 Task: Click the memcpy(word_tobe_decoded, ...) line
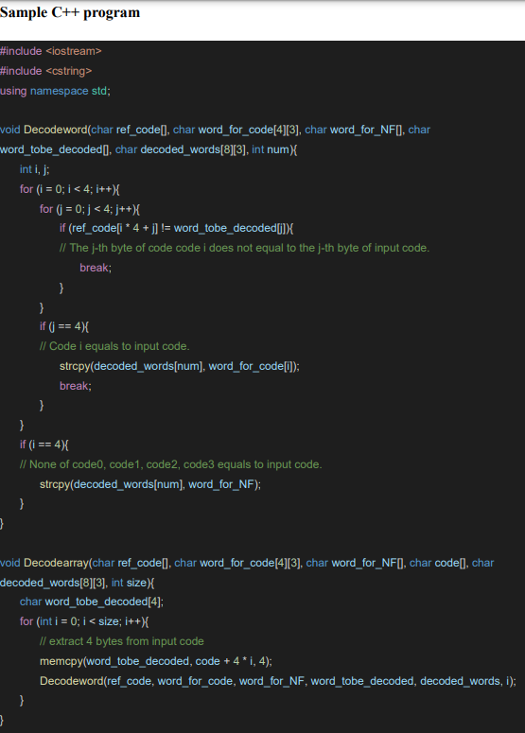point(156,661)
